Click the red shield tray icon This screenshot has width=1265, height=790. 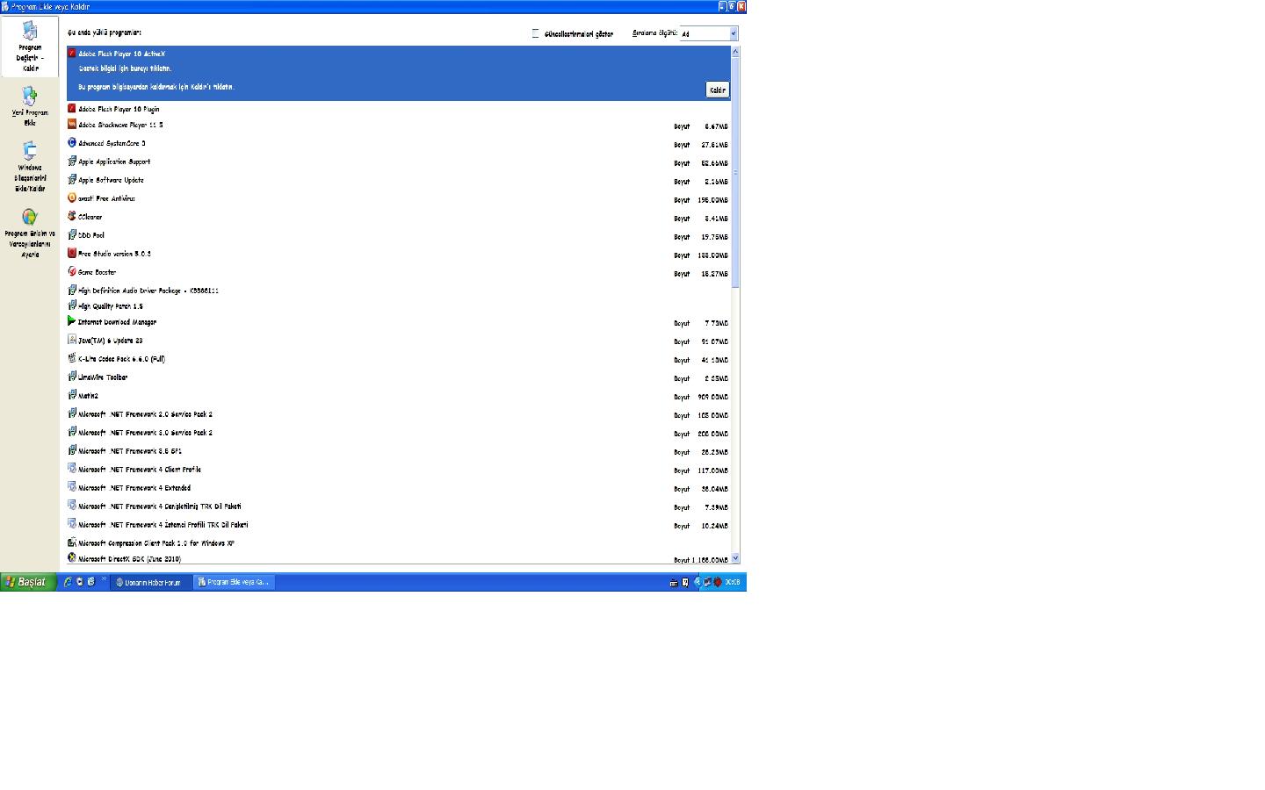tap(718, 582)
